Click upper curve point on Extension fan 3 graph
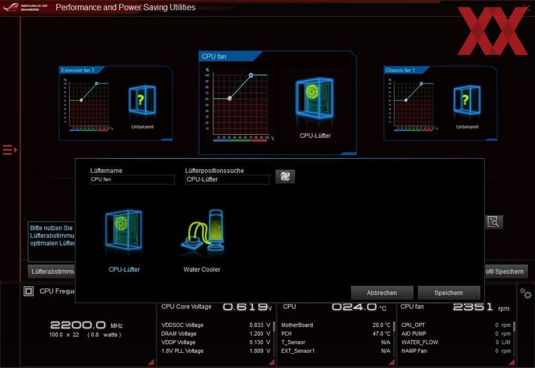Image resolution: width=535 pixels, height=368 pixels. (x=97, y=83)
